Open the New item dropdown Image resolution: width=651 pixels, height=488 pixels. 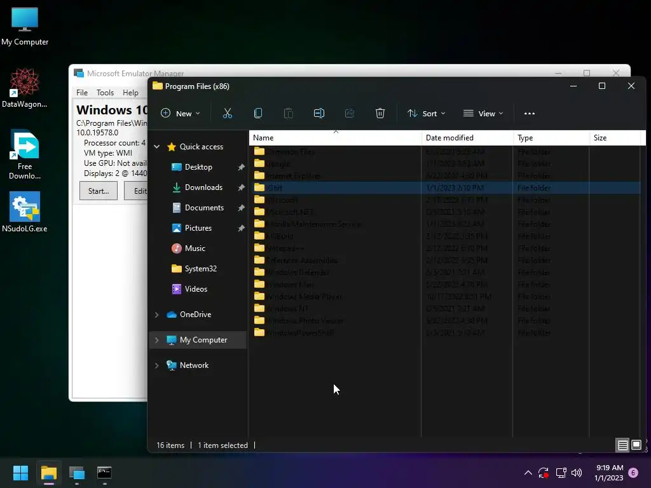(x=180, y=113)
